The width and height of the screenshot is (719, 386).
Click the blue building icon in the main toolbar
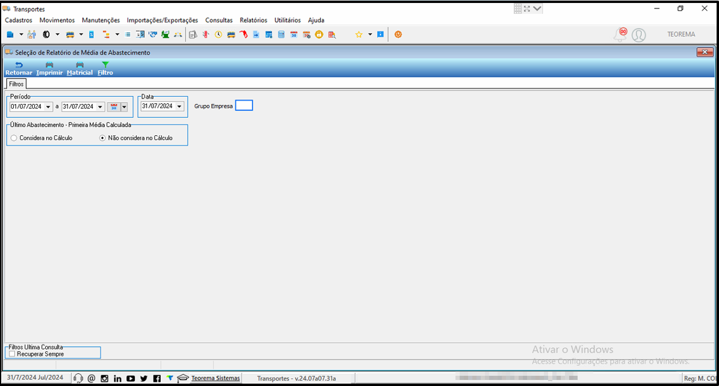click(x=10, y=34)
